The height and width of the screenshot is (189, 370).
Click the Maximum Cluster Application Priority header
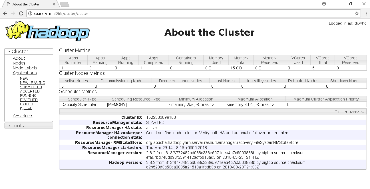(326, 99)
